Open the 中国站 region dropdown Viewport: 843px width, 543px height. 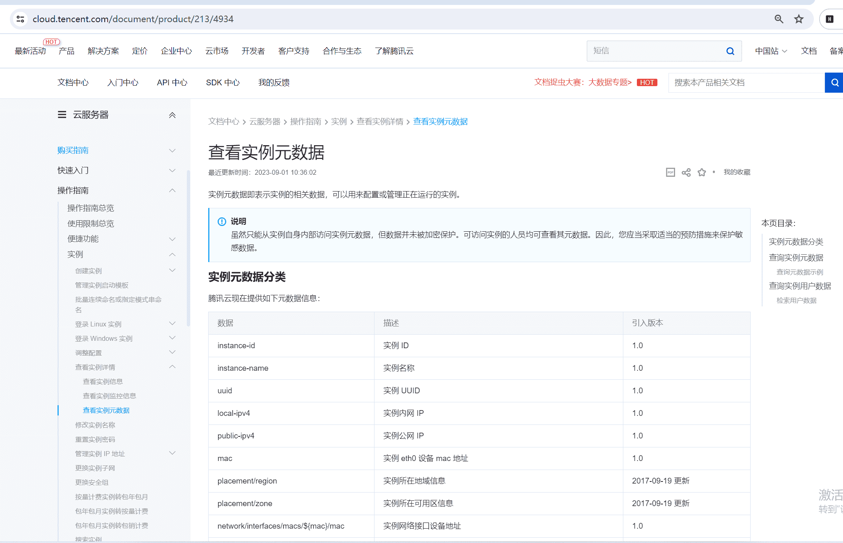pyautogui.click(x=771, y=51)
